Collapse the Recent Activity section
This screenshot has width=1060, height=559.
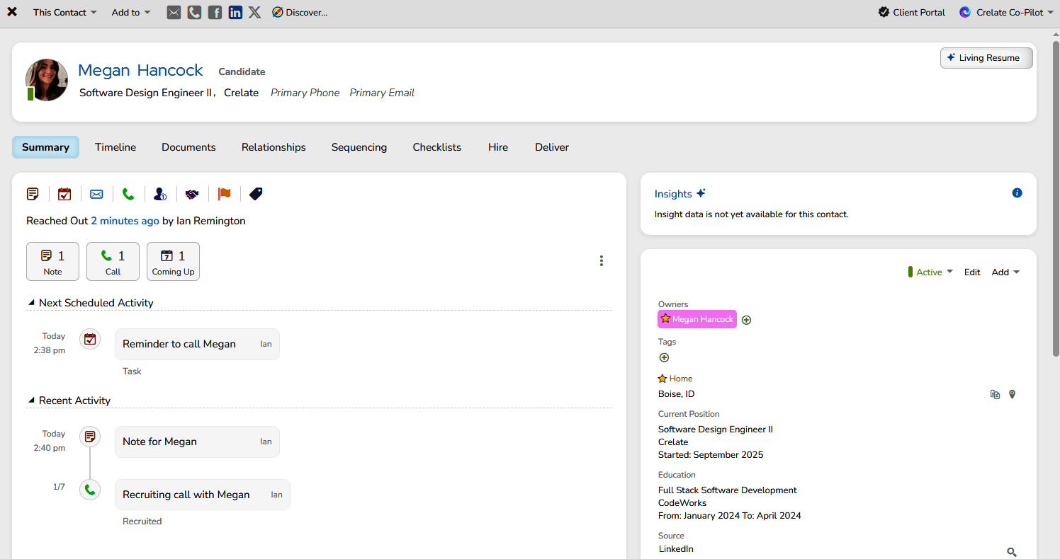31,400
